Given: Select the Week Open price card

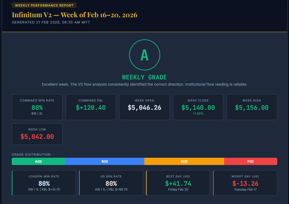Looking at the screenshot, I should pos(144,107).
